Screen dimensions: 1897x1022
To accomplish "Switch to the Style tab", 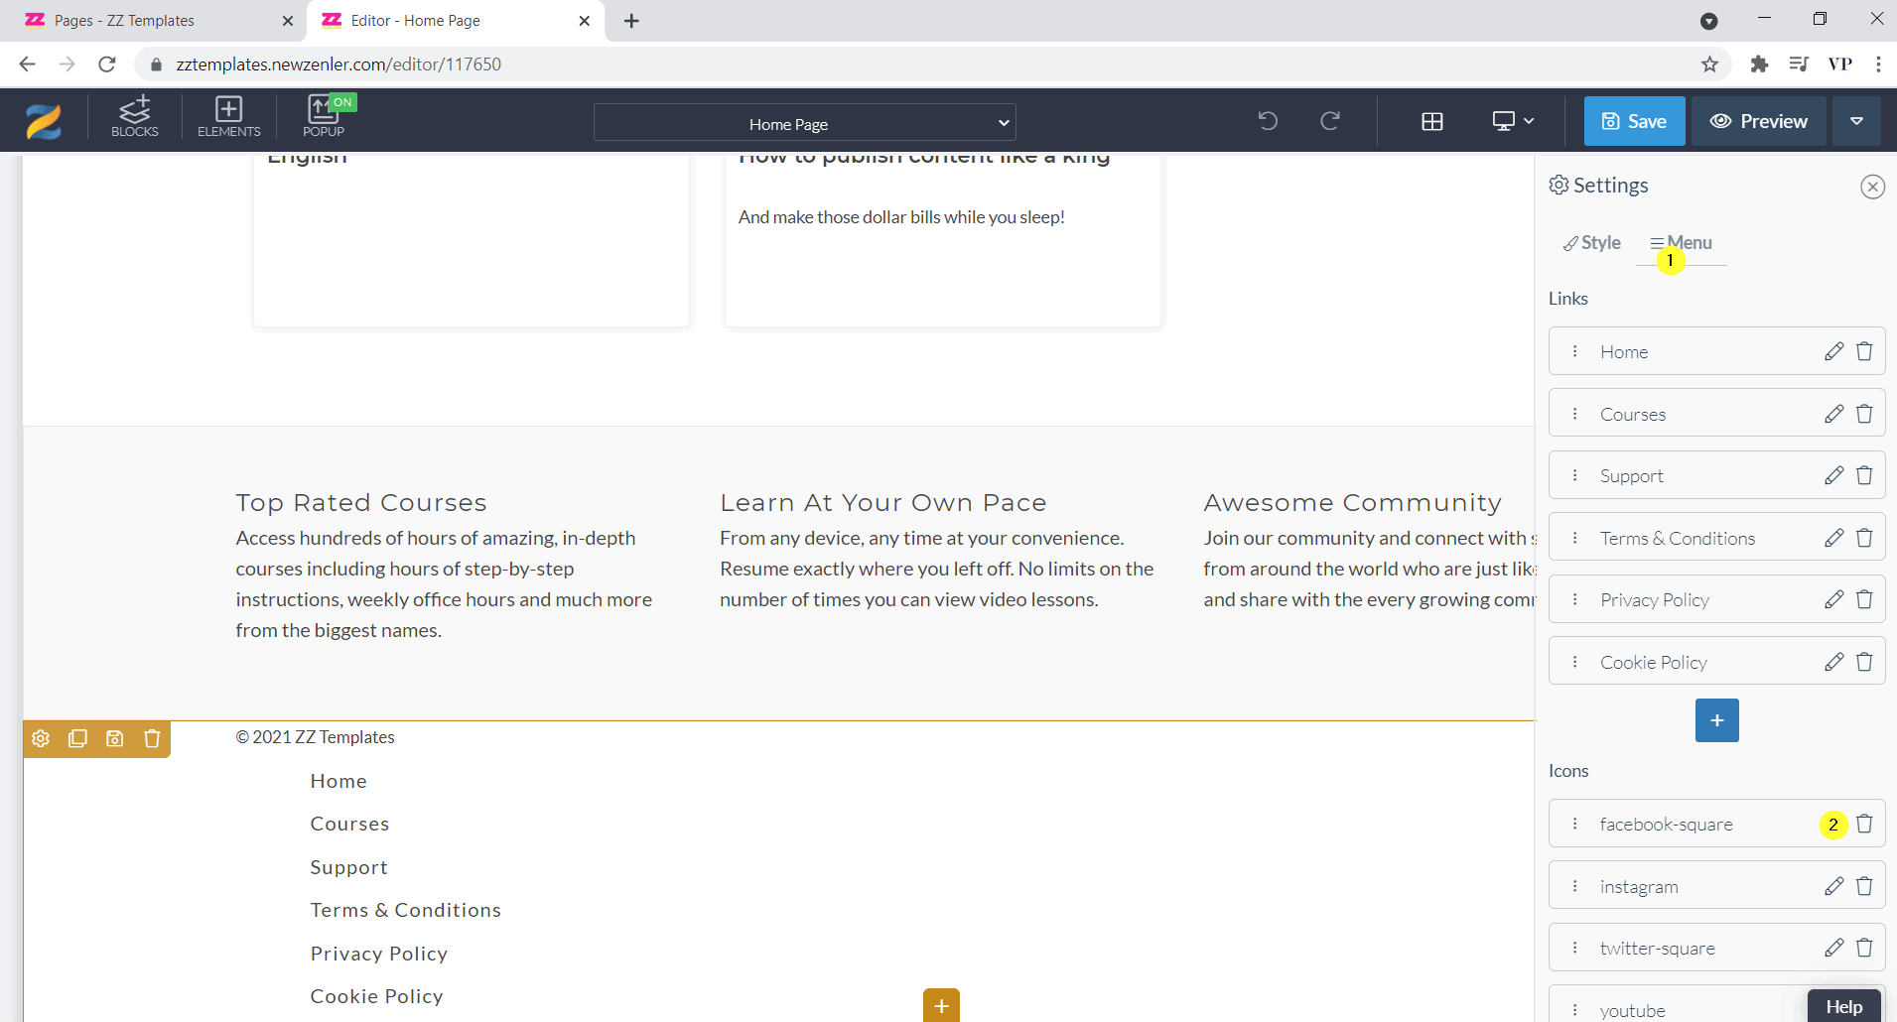I will click(1591, 243).
